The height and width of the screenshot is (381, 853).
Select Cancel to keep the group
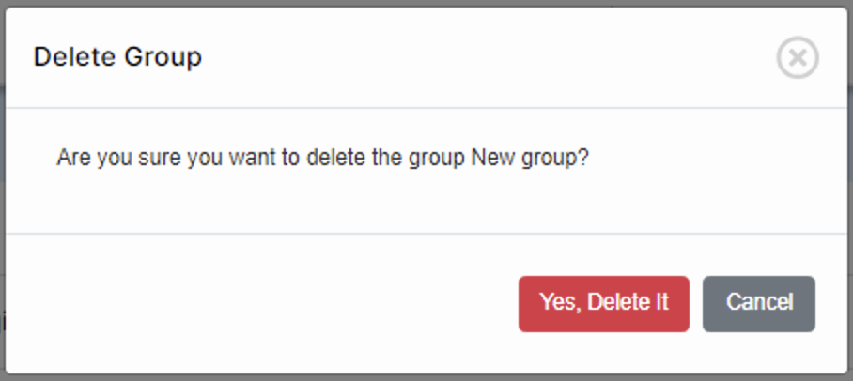click(x=758, y=303)
